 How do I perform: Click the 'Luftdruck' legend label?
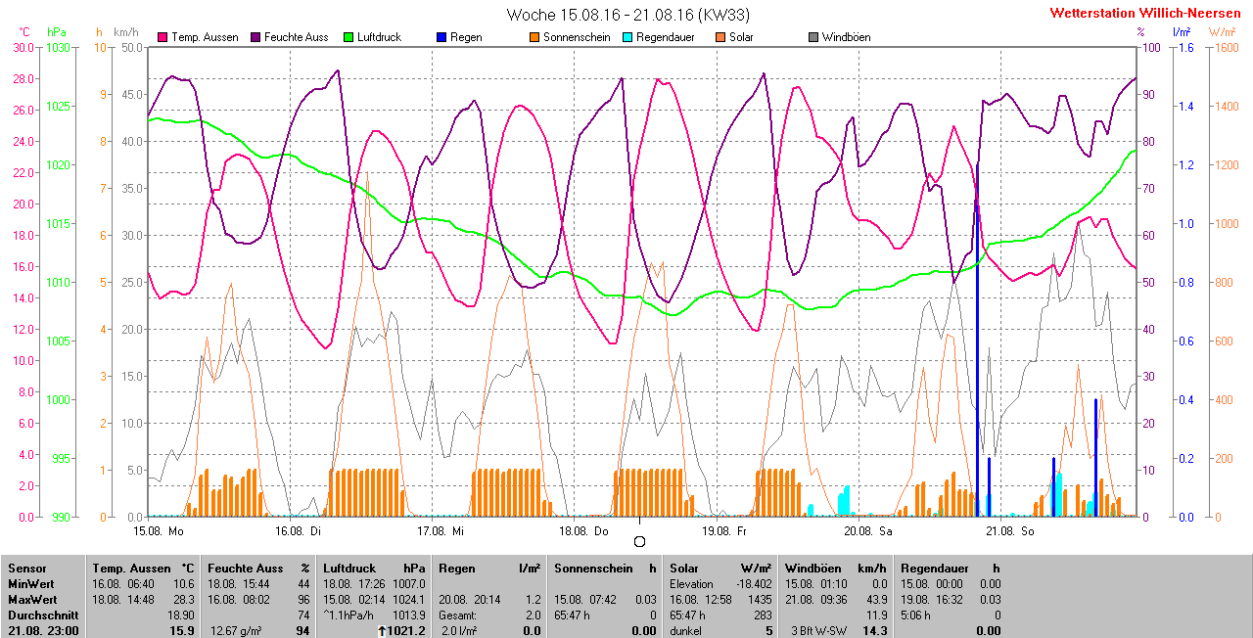click(x=380, y=37)
